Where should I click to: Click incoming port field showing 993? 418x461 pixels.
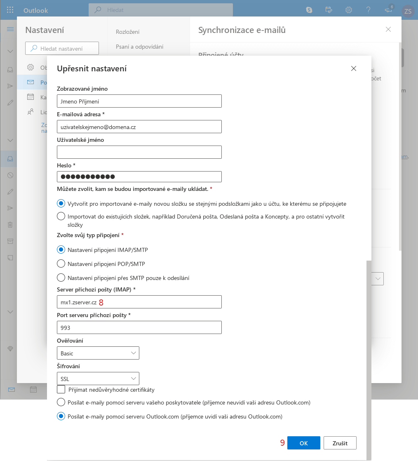[x=139, y=327]
